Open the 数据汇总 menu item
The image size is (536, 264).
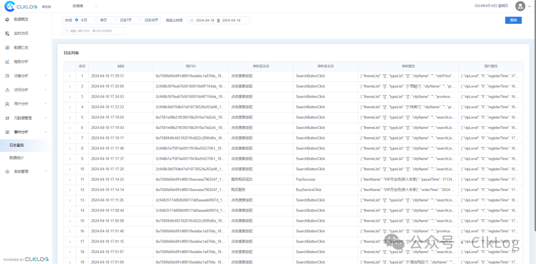coord(21,48)
